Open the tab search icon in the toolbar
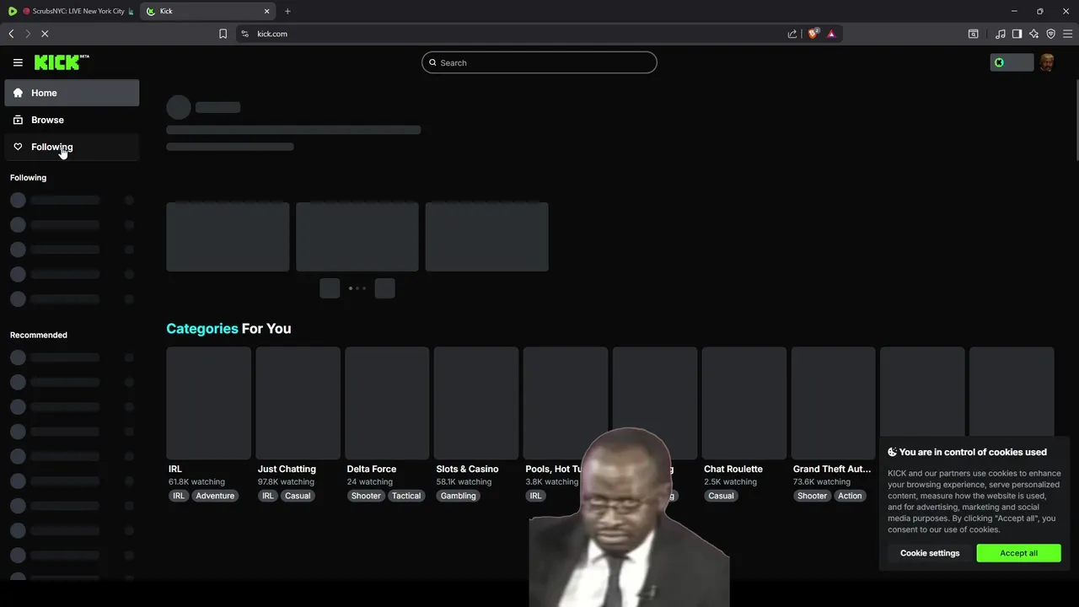The height and width of the screenshot is (607, 1079). (973, 34)
